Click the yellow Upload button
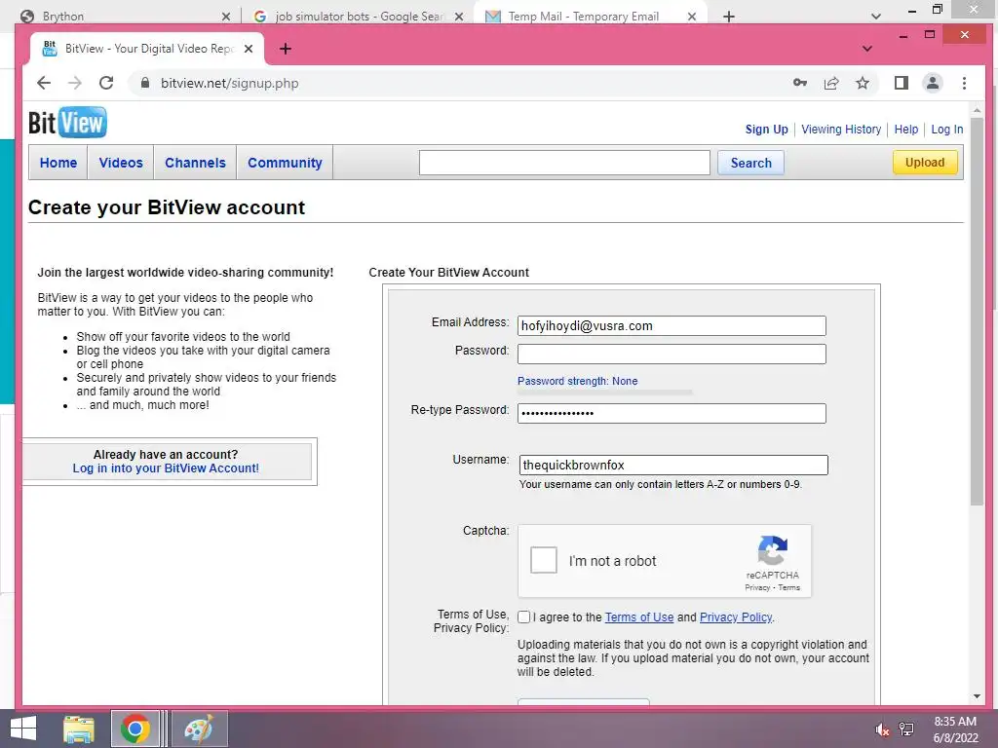998x748 pixels. 925,163
